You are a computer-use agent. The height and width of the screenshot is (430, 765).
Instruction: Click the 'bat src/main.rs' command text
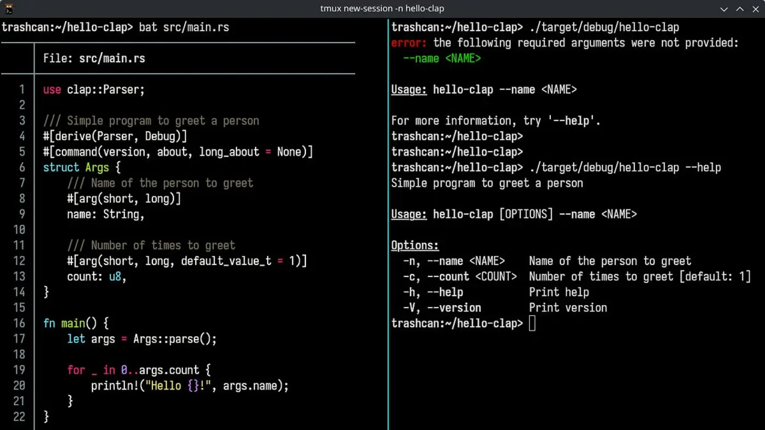tap(184, 27)
